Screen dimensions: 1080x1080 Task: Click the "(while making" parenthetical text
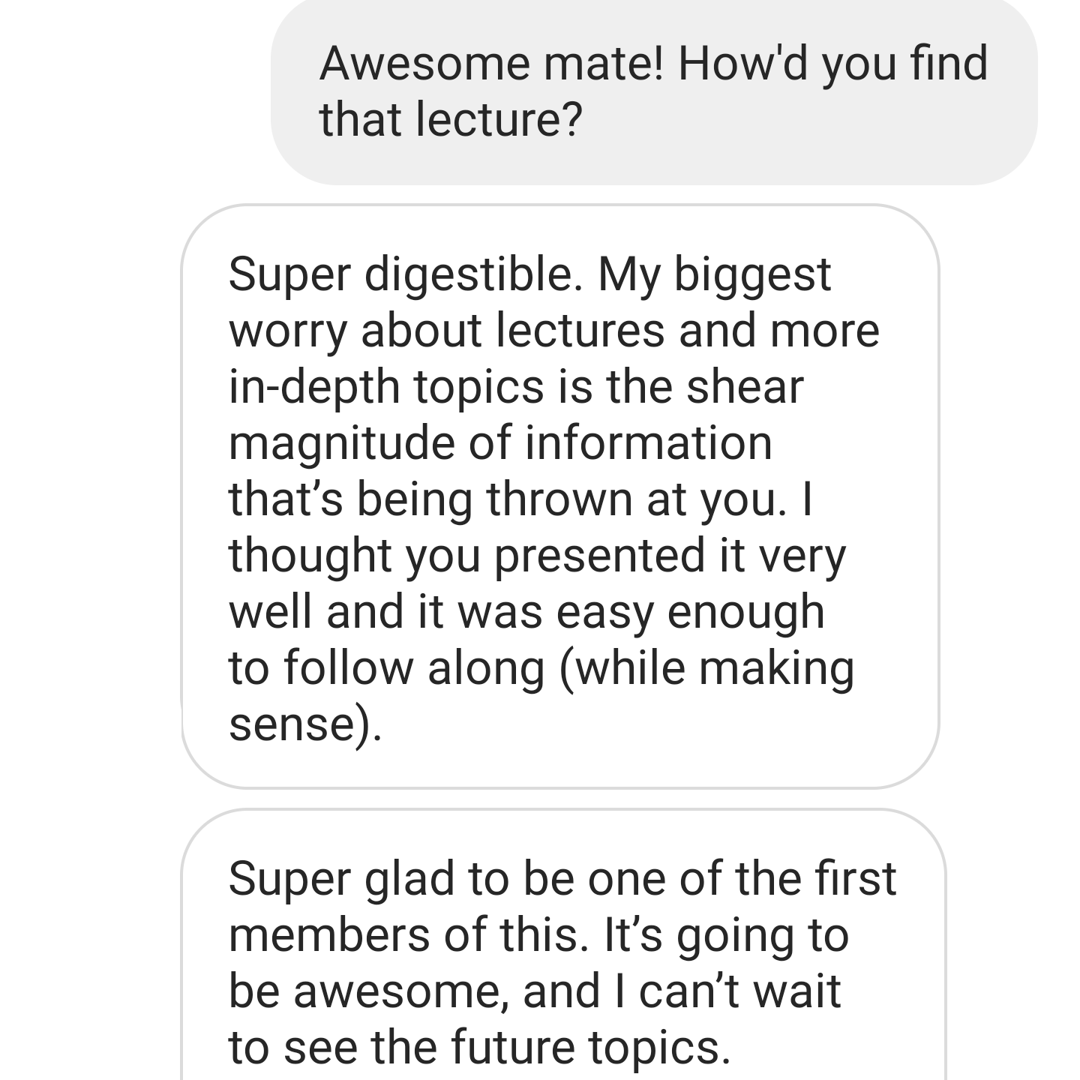point(706,668)
